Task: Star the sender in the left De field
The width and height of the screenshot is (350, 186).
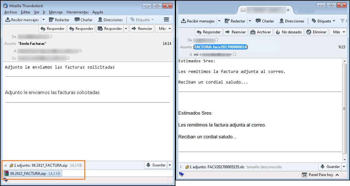Action: tap(51, 36)
